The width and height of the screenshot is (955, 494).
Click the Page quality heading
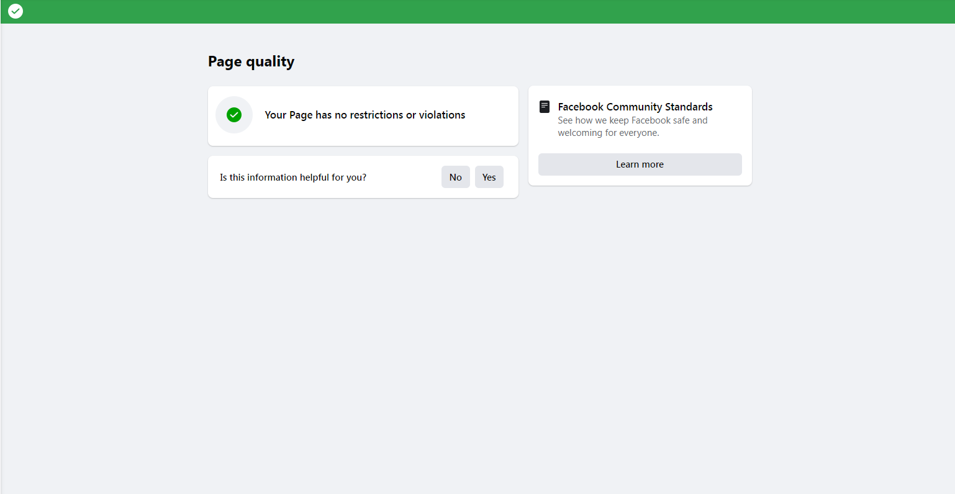251,61
